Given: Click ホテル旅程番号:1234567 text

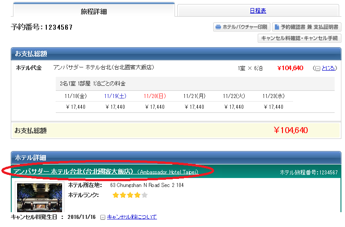Looking at the screenshot, I should click(x=309, y=173).
